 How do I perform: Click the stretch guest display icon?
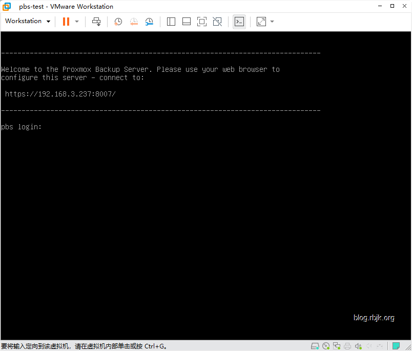click(261, 22)
